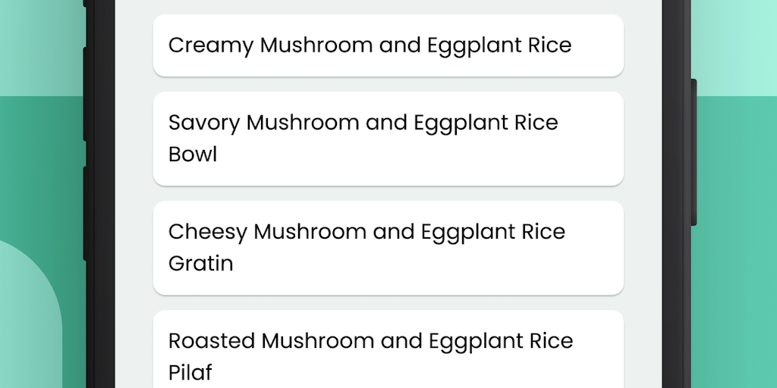Screen dimensions: 777x388
Task: Tap the word 'Gratin' in third card
Action: (x=200, y=264)
